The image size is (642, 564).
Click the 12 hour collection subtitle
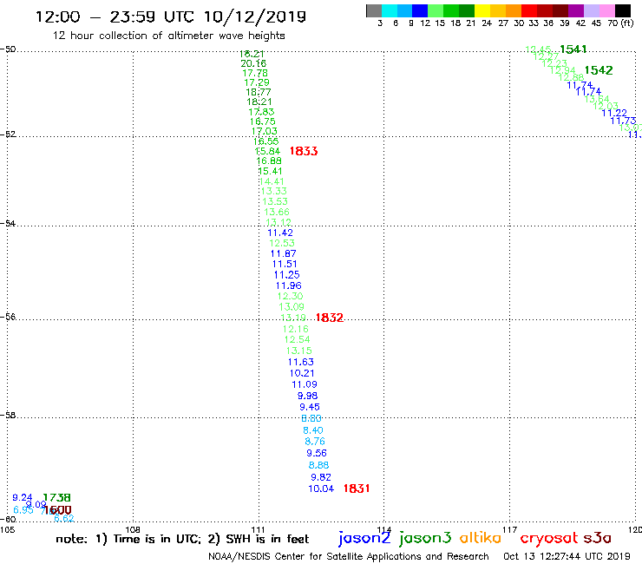(168, 36)
